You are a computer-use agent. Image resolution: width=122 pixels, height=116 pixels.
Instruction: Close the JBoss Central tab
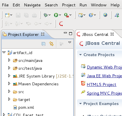coord(112,34)
